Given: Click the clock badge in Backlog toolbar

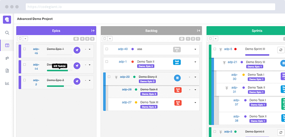Looking at the screenshot, I should click(x=182, y=39).
